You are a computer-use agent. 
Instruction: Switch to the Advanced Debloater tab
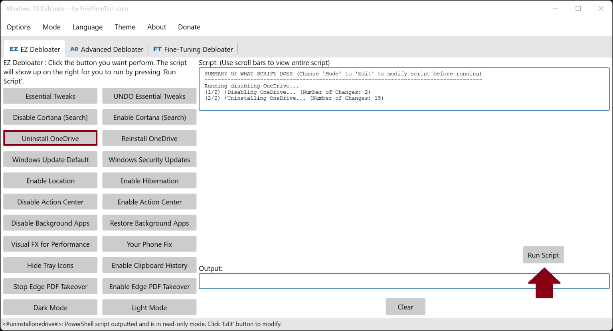[x=107, y=49]
